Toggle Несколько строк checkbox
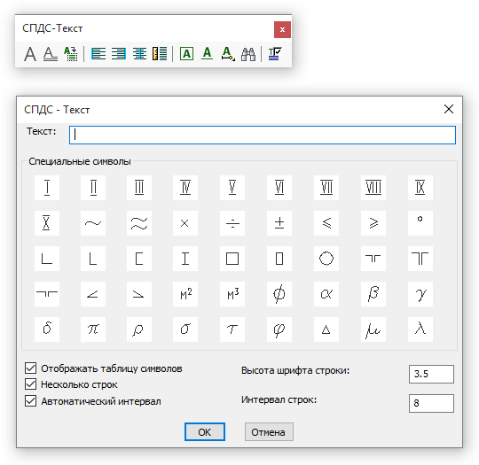This screenshot has width=479, height=465. (30, 384)
